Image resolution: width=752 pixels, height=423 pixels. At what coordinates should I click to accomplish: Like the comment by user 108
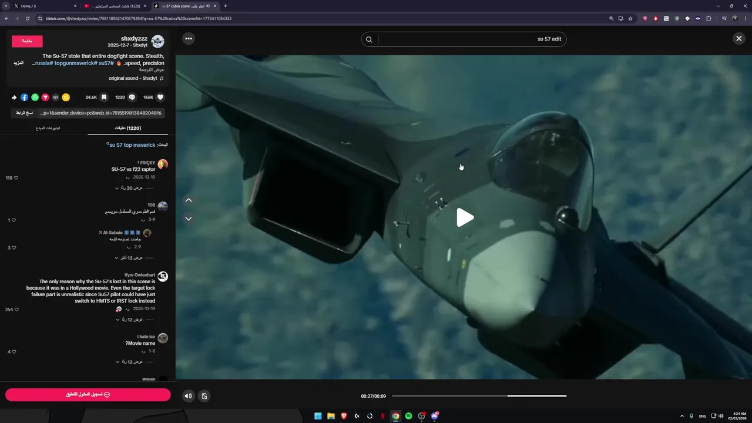[14, 220]
